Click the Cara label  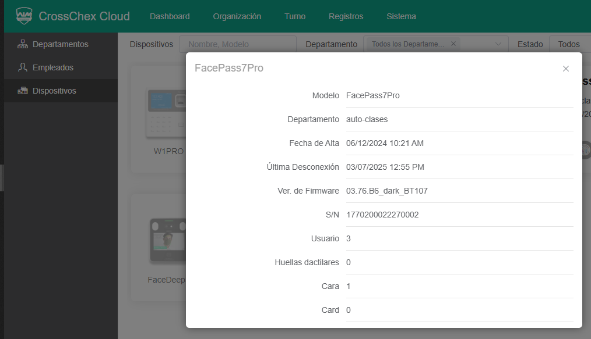(x=330, y=287)
